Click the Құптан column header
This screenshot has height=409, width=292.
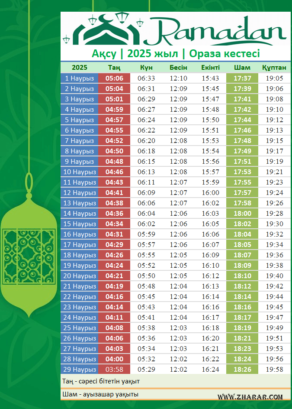pyautogui.click(x=274, y=68)
